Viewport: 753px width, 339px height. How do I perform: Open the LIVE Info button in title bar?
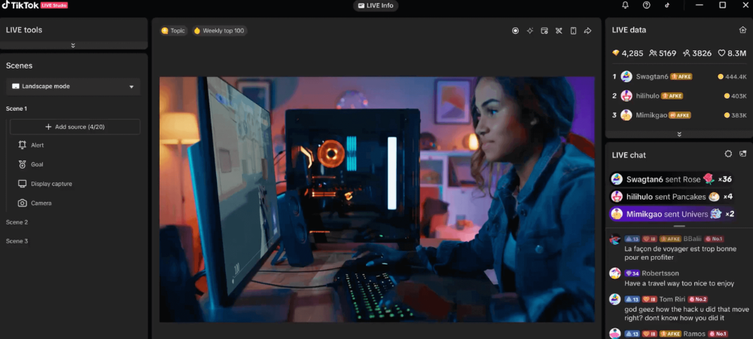pyautogui.click(x=376, y=6)
